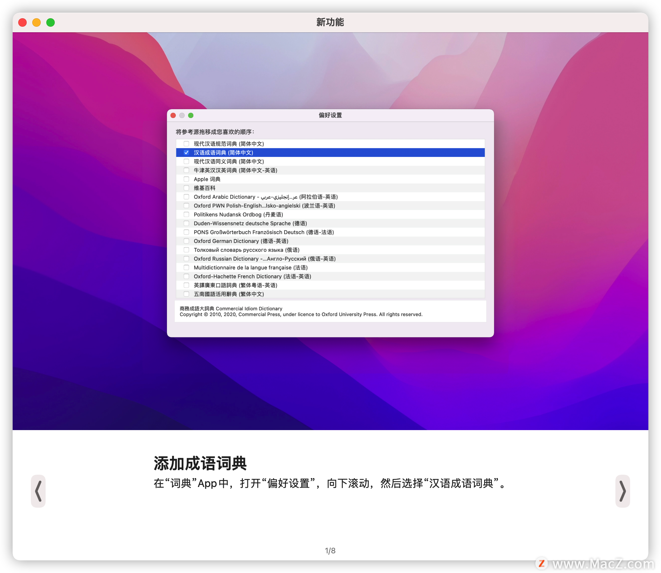Click the Copyright 2010, 2020 licence line
Image resolution: width=661 pixels, height=573 pixels.
pos(301,315)
